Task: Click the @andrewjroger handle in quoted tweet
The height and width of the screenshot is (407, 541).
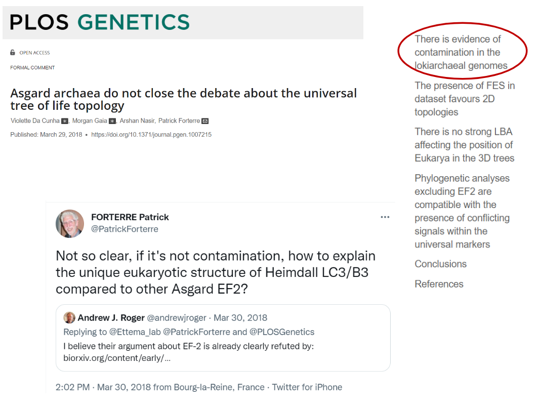Action: (177, 318)
